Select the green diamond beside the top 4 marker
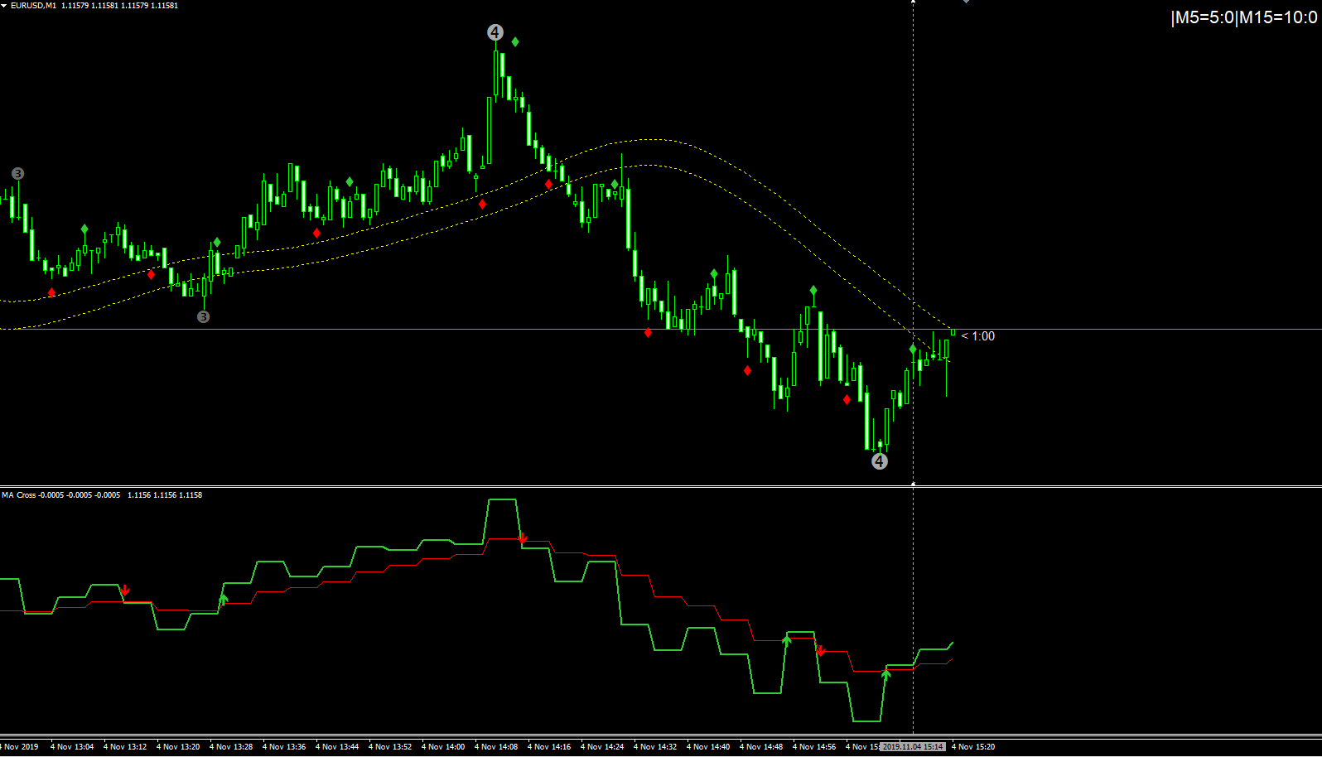Screen dimensions: 1322x757 tap(515, 41)
